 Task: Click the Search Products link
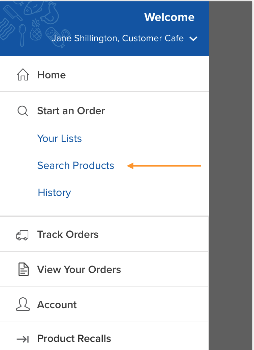point(76,166)
